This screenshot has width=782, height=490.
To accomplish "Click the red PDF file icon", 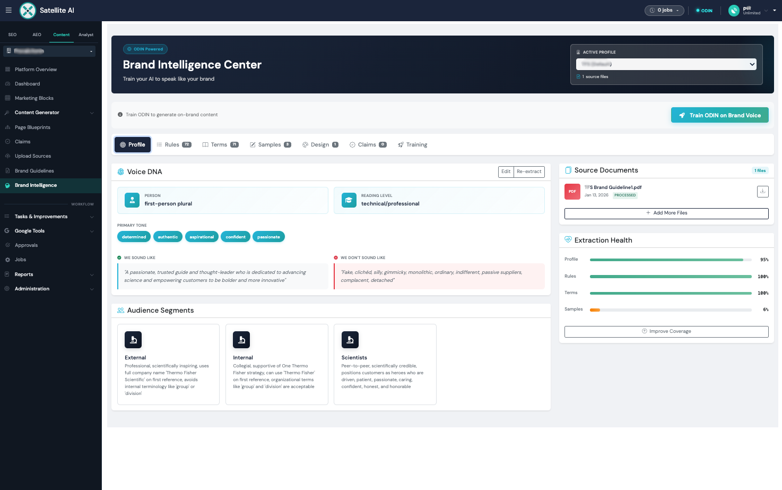I will click(x=572, y=191).
